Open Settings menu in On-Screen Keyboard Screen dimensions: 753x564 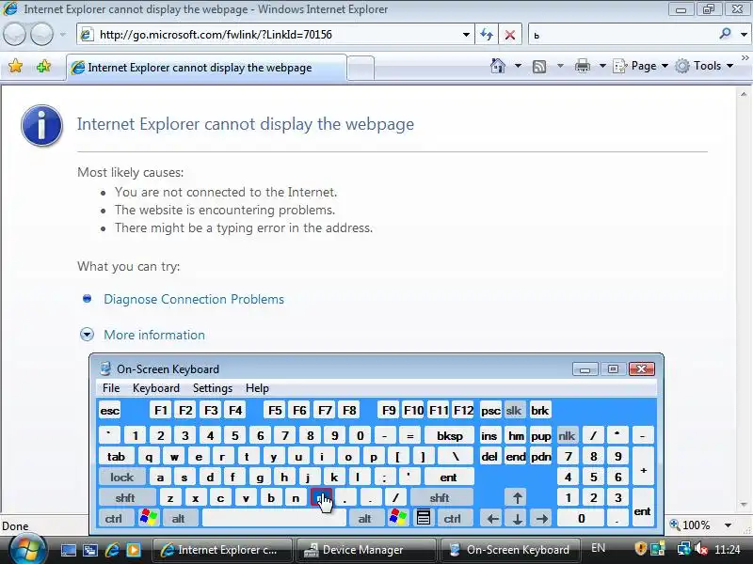coord(213,388)
